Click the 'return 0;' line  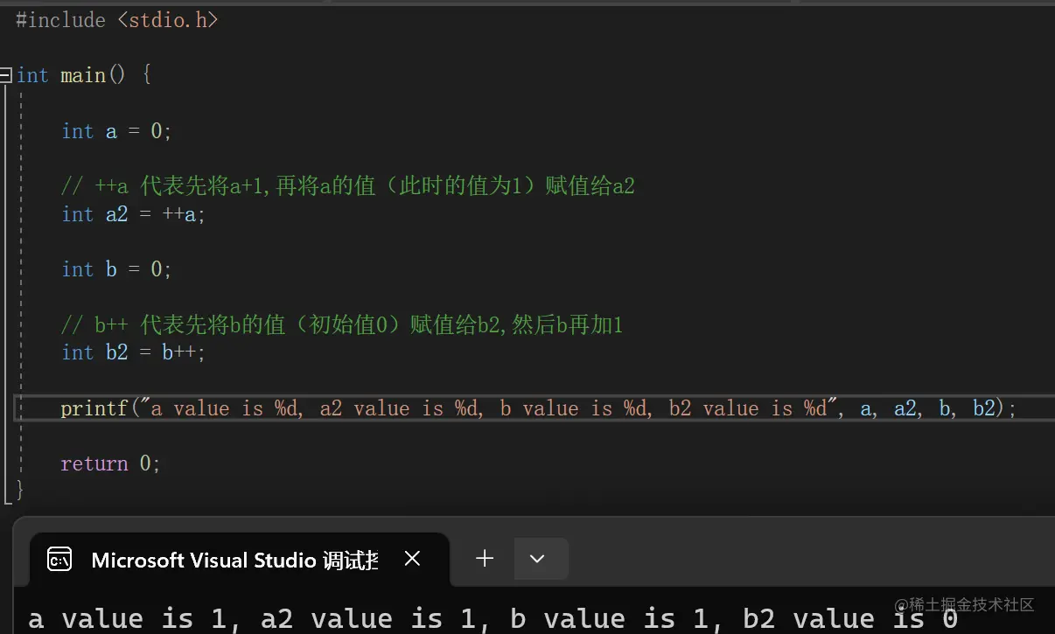click(110, 463)
